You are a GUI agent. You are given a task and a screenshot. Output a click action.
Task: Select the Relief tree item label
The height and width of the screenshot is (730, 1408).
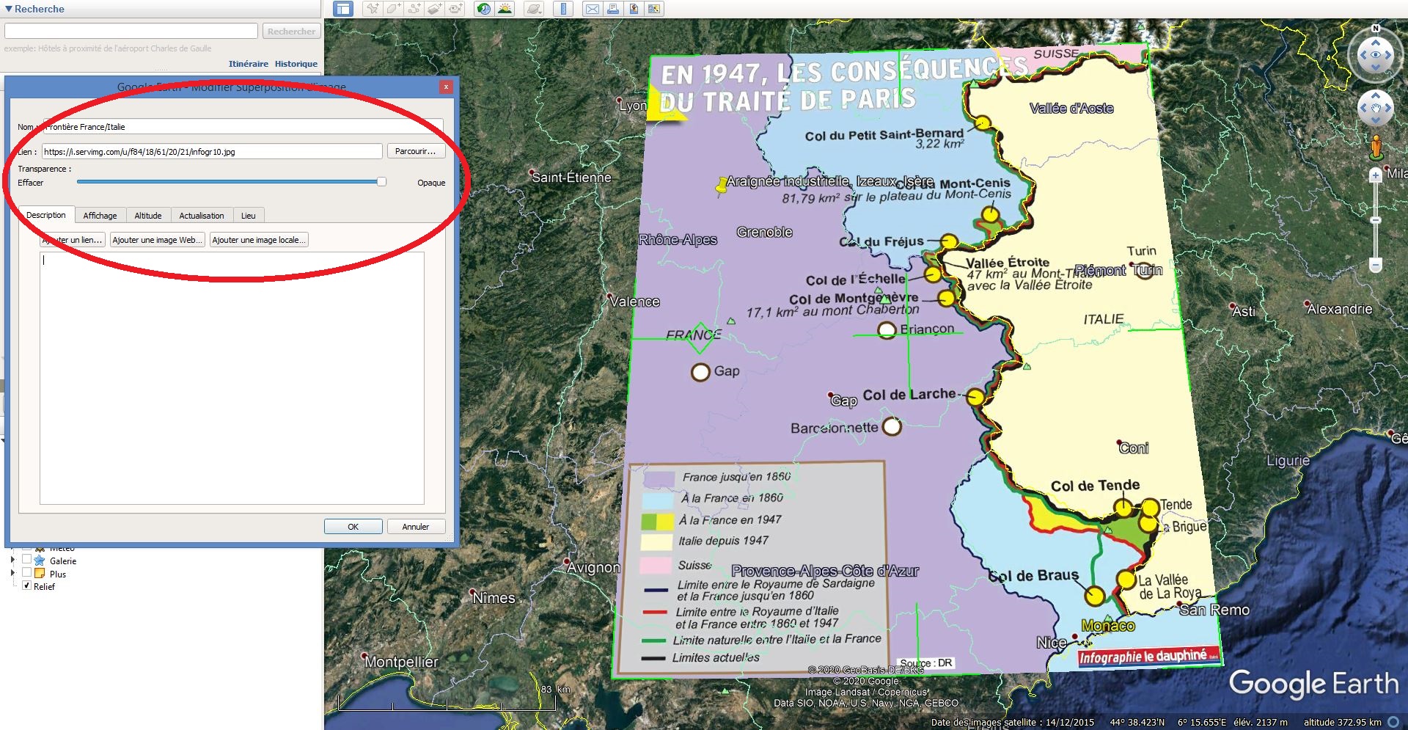tap(44, 586)
